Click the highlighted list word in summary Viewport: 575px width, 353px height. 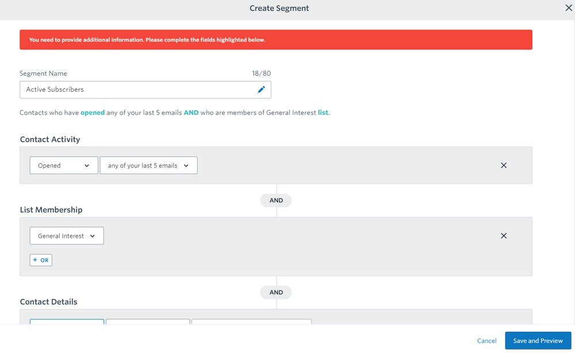point(323,113)
